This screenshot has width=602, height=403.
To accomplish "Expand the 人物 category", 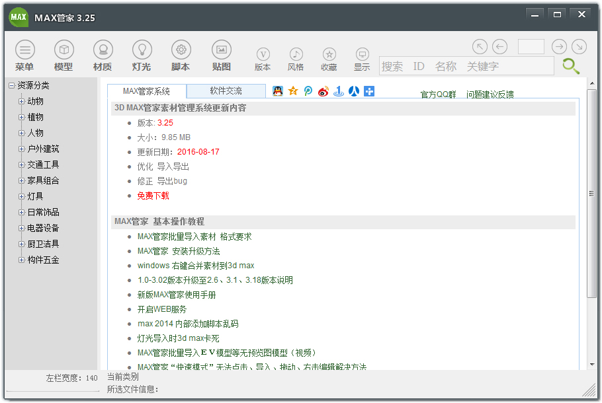I will (x=21, y=133).
